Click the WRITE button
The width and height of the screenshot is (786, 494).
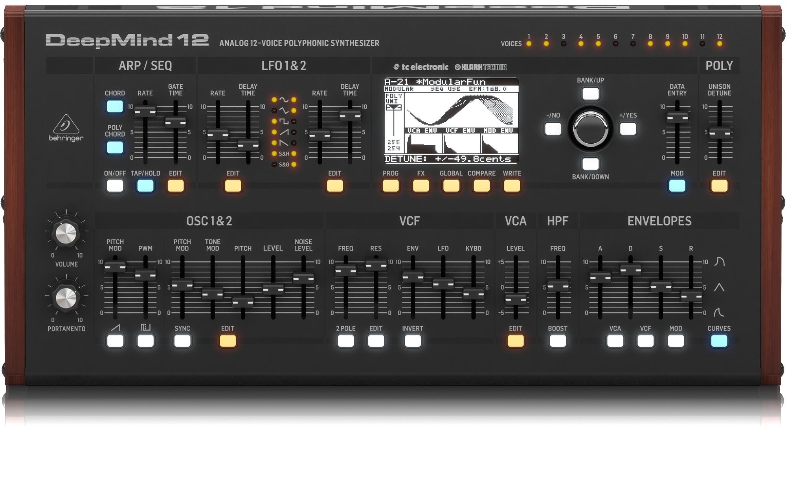click(x=512, y=186)
